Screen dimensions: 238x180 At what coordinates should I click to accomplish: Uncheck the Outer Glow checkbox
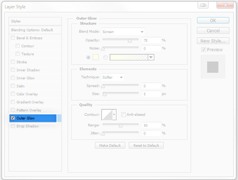(13, 118)
